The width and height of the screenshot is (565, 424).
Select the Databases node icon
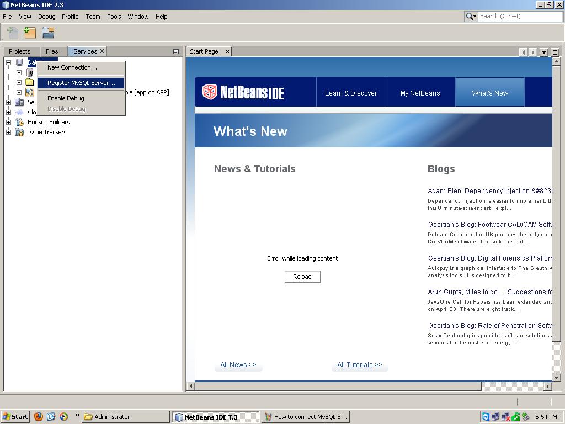[x=20, y=62]
